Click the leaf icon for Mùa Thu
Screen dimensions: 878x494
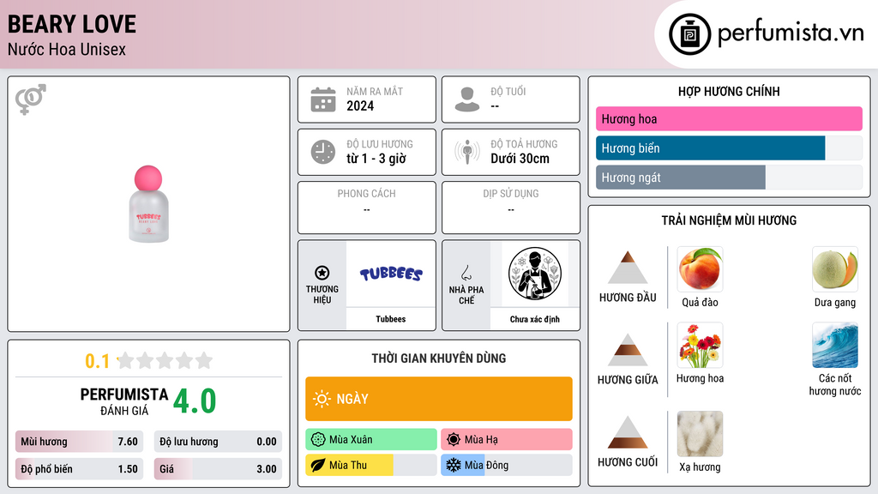[318, 465]
